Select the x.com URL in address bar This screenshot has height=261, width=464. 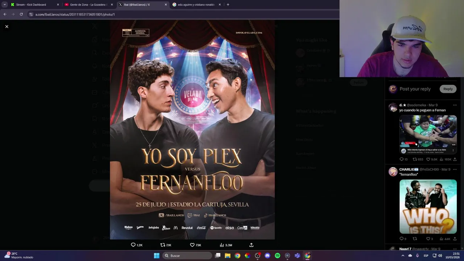tap(75, 14)
